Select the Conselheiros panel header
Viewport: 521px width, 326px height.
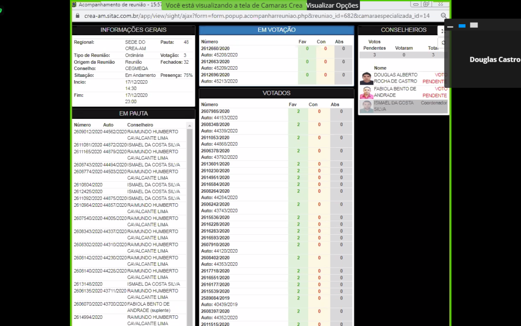[403, 30]
